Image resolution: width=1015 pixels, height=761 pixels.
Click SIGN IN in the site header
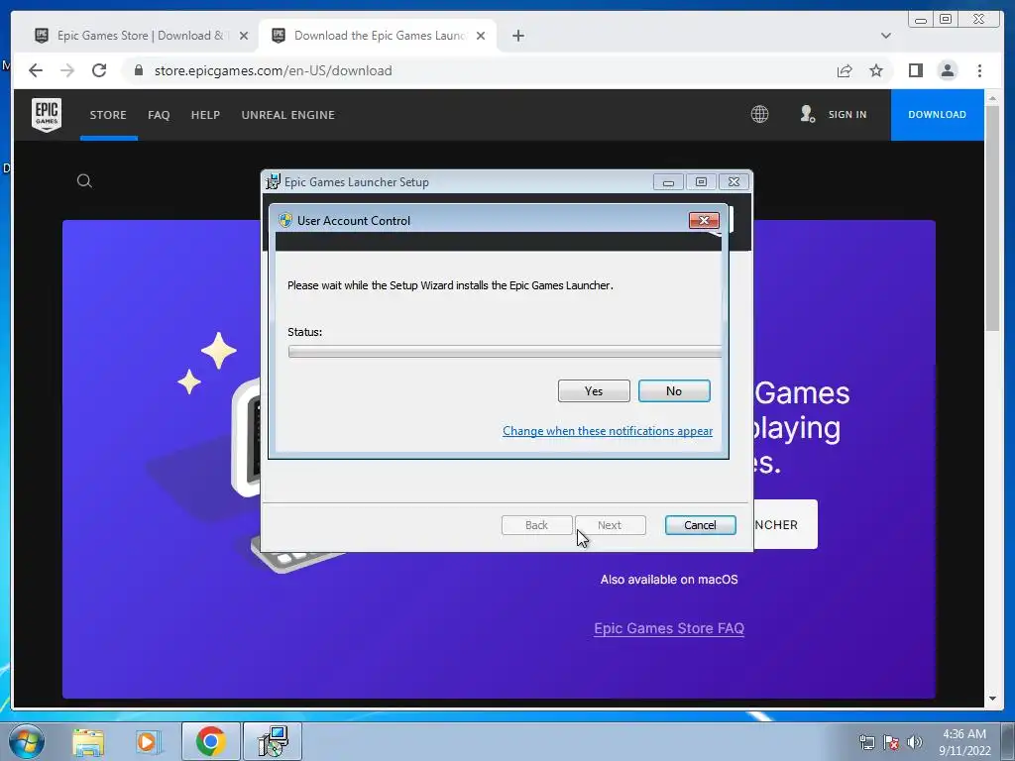847,115
